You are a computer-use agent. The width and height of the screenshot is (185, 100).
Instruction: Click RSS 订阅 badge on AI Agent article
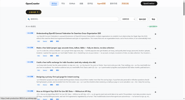click(30, 91)
